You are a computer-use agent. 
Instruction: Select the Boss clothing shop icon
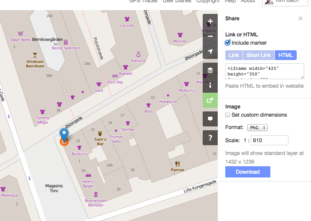[149, 105]
